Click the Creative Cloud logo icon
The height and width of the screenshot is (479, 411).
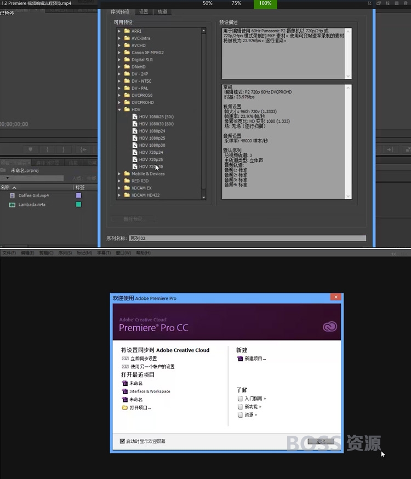pos(330,327)
